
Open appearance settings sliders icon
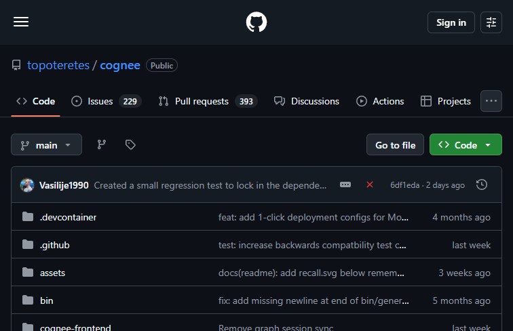coord(491,22)
